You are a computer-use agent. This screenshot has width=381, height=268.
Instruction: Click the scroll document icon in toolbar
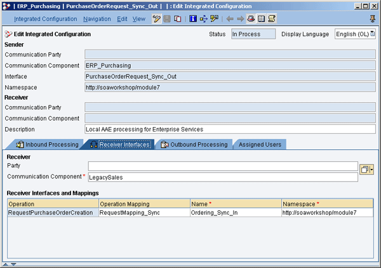(272, 19)
